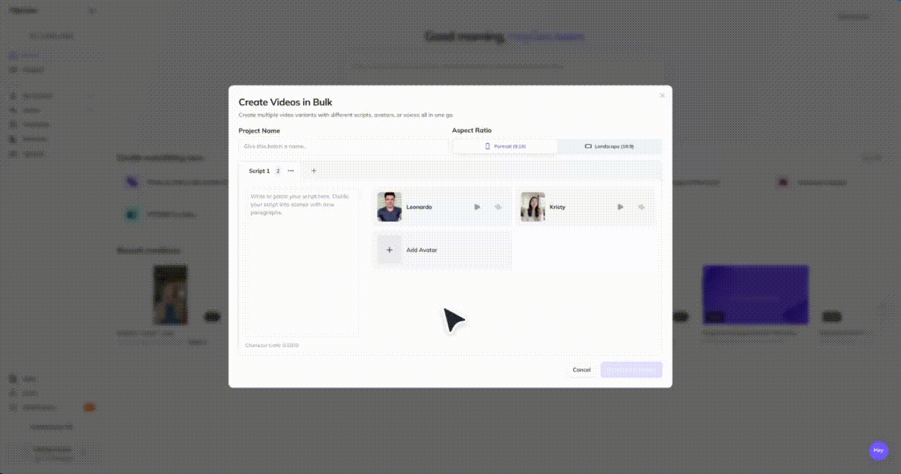
Task: Open the purple help chat bubble
Action: click(x=878, y=450)
